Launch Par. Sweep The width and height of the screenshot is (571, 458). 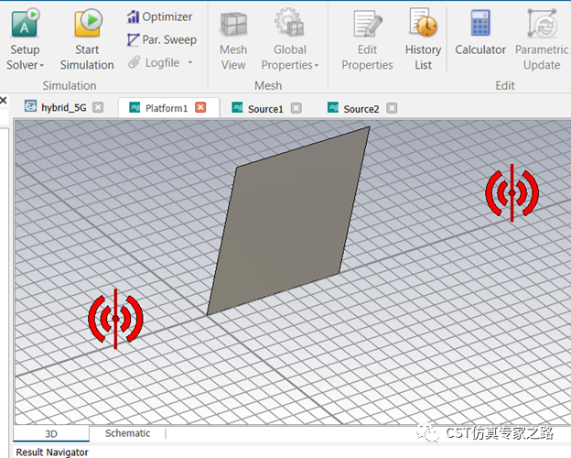pos(162,39)
